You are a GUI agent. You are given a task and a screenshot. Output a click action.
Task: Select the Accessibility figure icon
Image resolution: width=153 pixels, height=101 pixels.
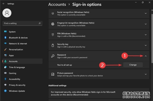tap(5, 79)
